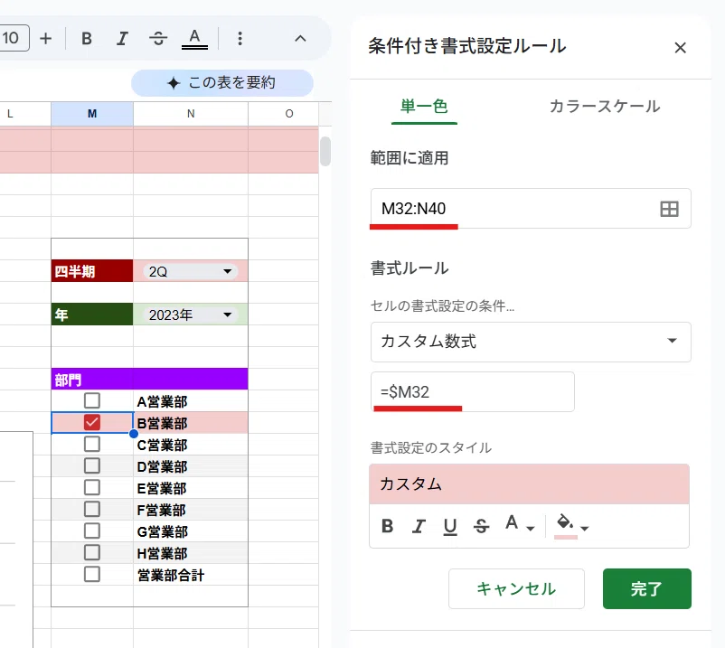Check the H営業部 checkbox
Image resolution: width=725 pixels, height=648 pixels.
pos(92,553)
